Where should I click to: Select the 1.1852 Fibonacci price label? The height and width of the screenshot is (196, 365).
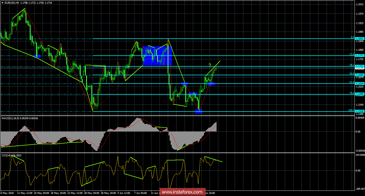point(360,38)
